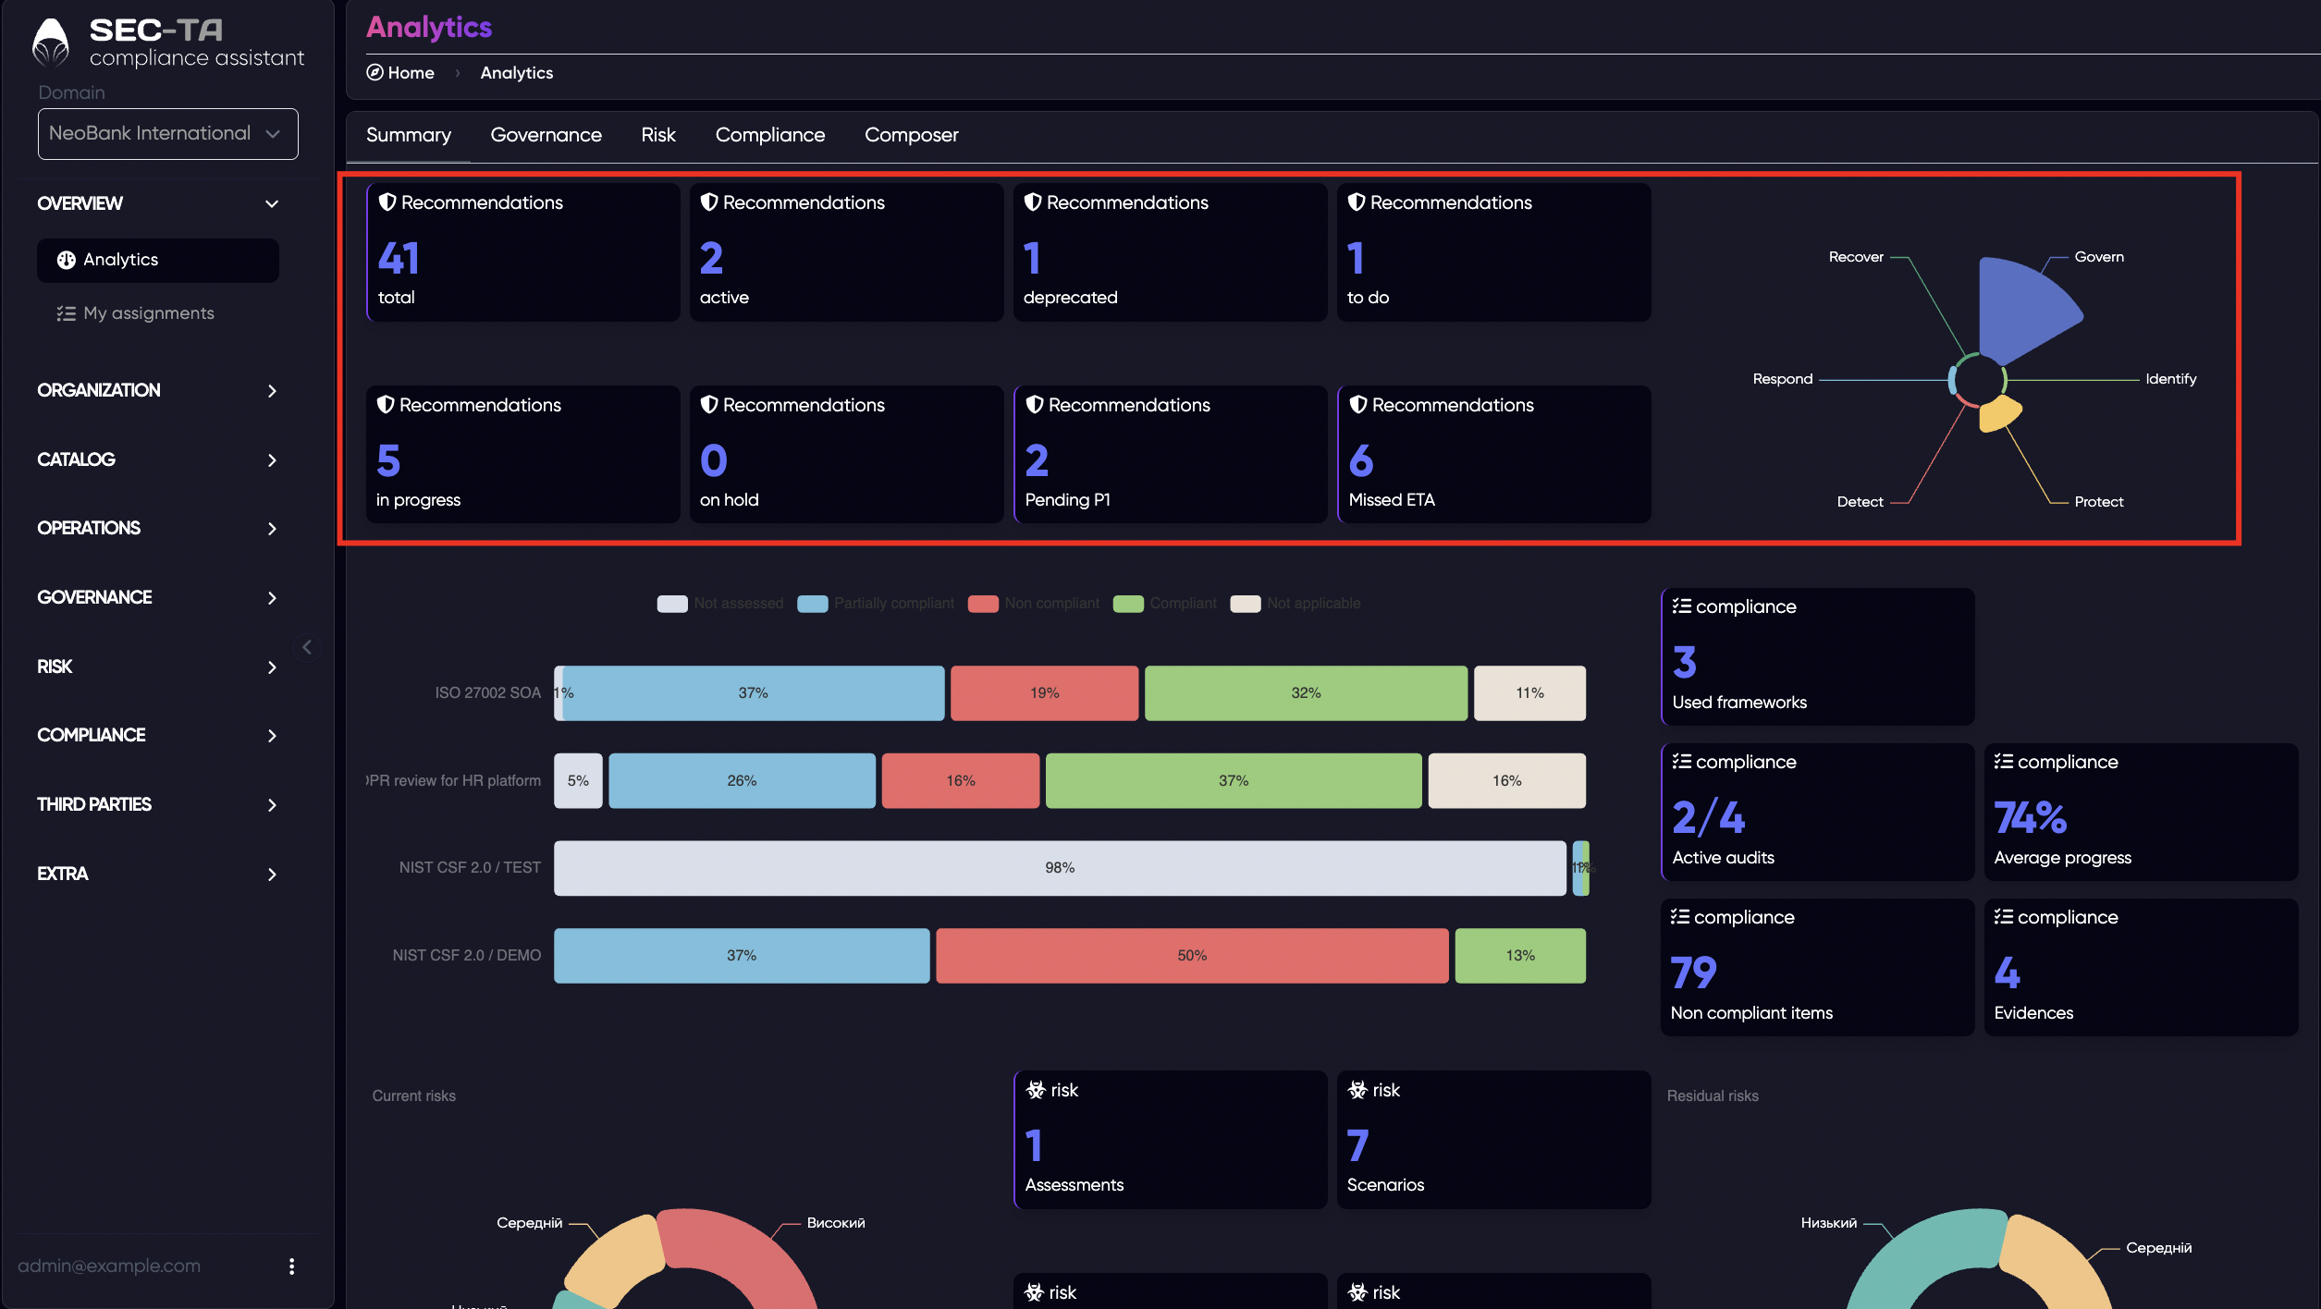Open My assignments in the sidebar
This screenshot has height=1309, width=2321.
coord(158,313)
